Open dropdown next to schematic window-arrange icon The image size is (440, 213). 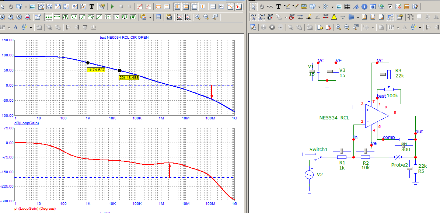click(319, 7)
